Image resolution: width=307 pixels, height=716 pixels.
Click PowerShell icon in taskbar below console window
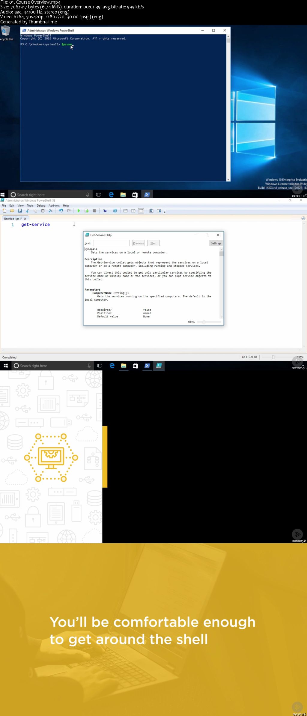[147, 195]
